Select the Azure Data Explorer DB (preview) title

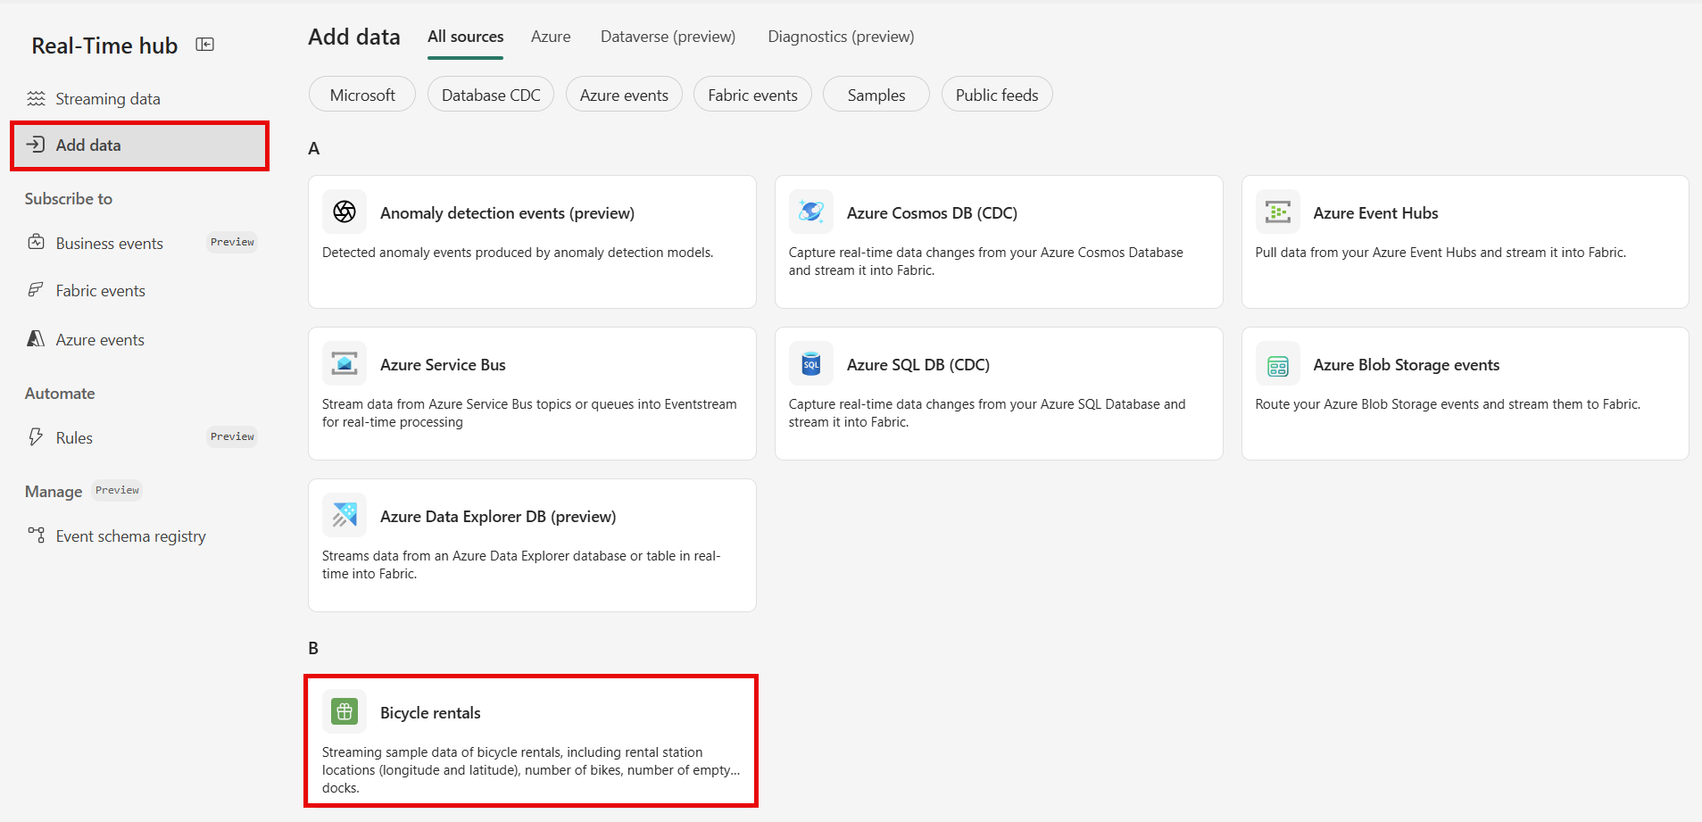[x=498, y=517]
